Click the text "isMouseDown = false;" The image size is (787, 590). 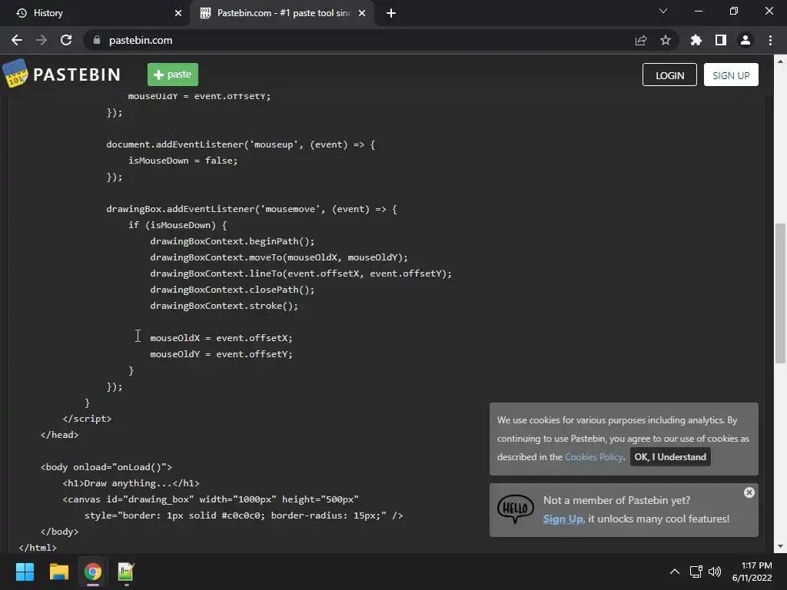point(183,161)
